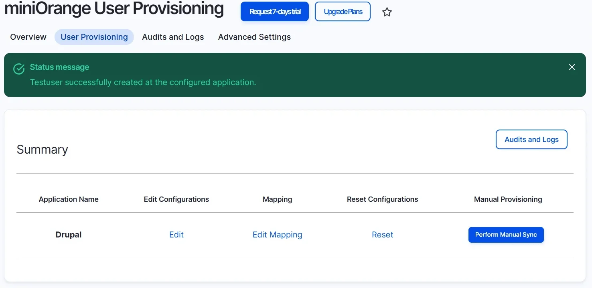Request the 7-days trial

(275, 12)
